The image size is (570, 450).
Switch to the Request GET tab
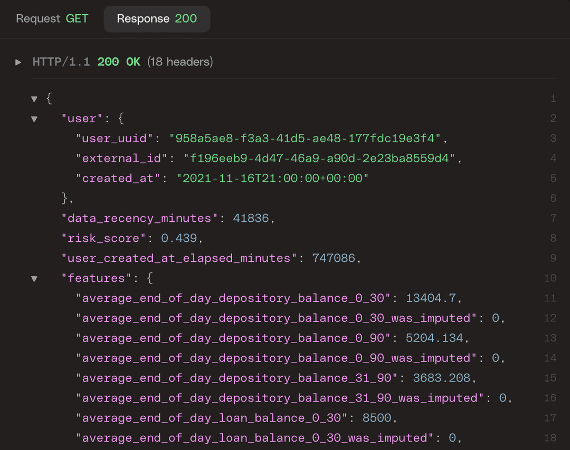tap(51, 18)
